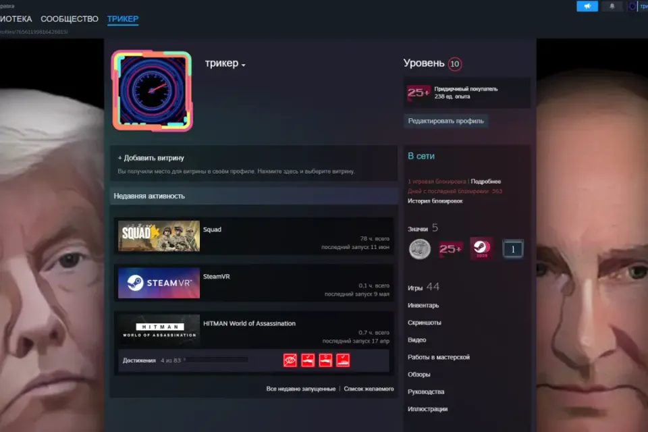This screenshot has height=432, width=648.
Task: Open Обзоры from the profile sidebar
Action: [x=418, y=375]
